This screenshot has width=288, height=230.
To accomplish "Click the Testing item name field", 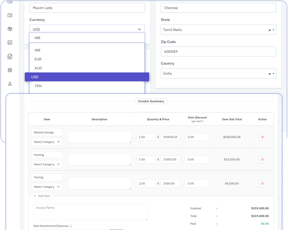I will [47, 177].
